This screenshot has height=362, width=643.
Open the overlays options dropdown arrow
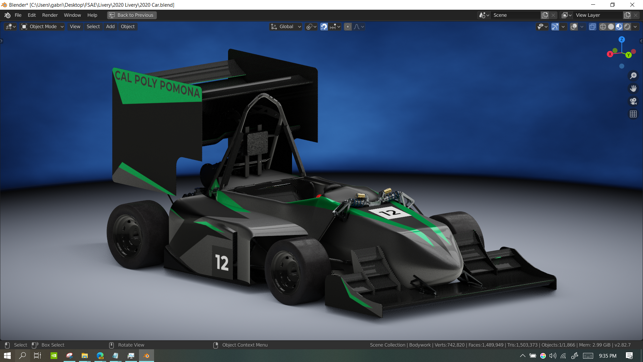coord(582,26)
